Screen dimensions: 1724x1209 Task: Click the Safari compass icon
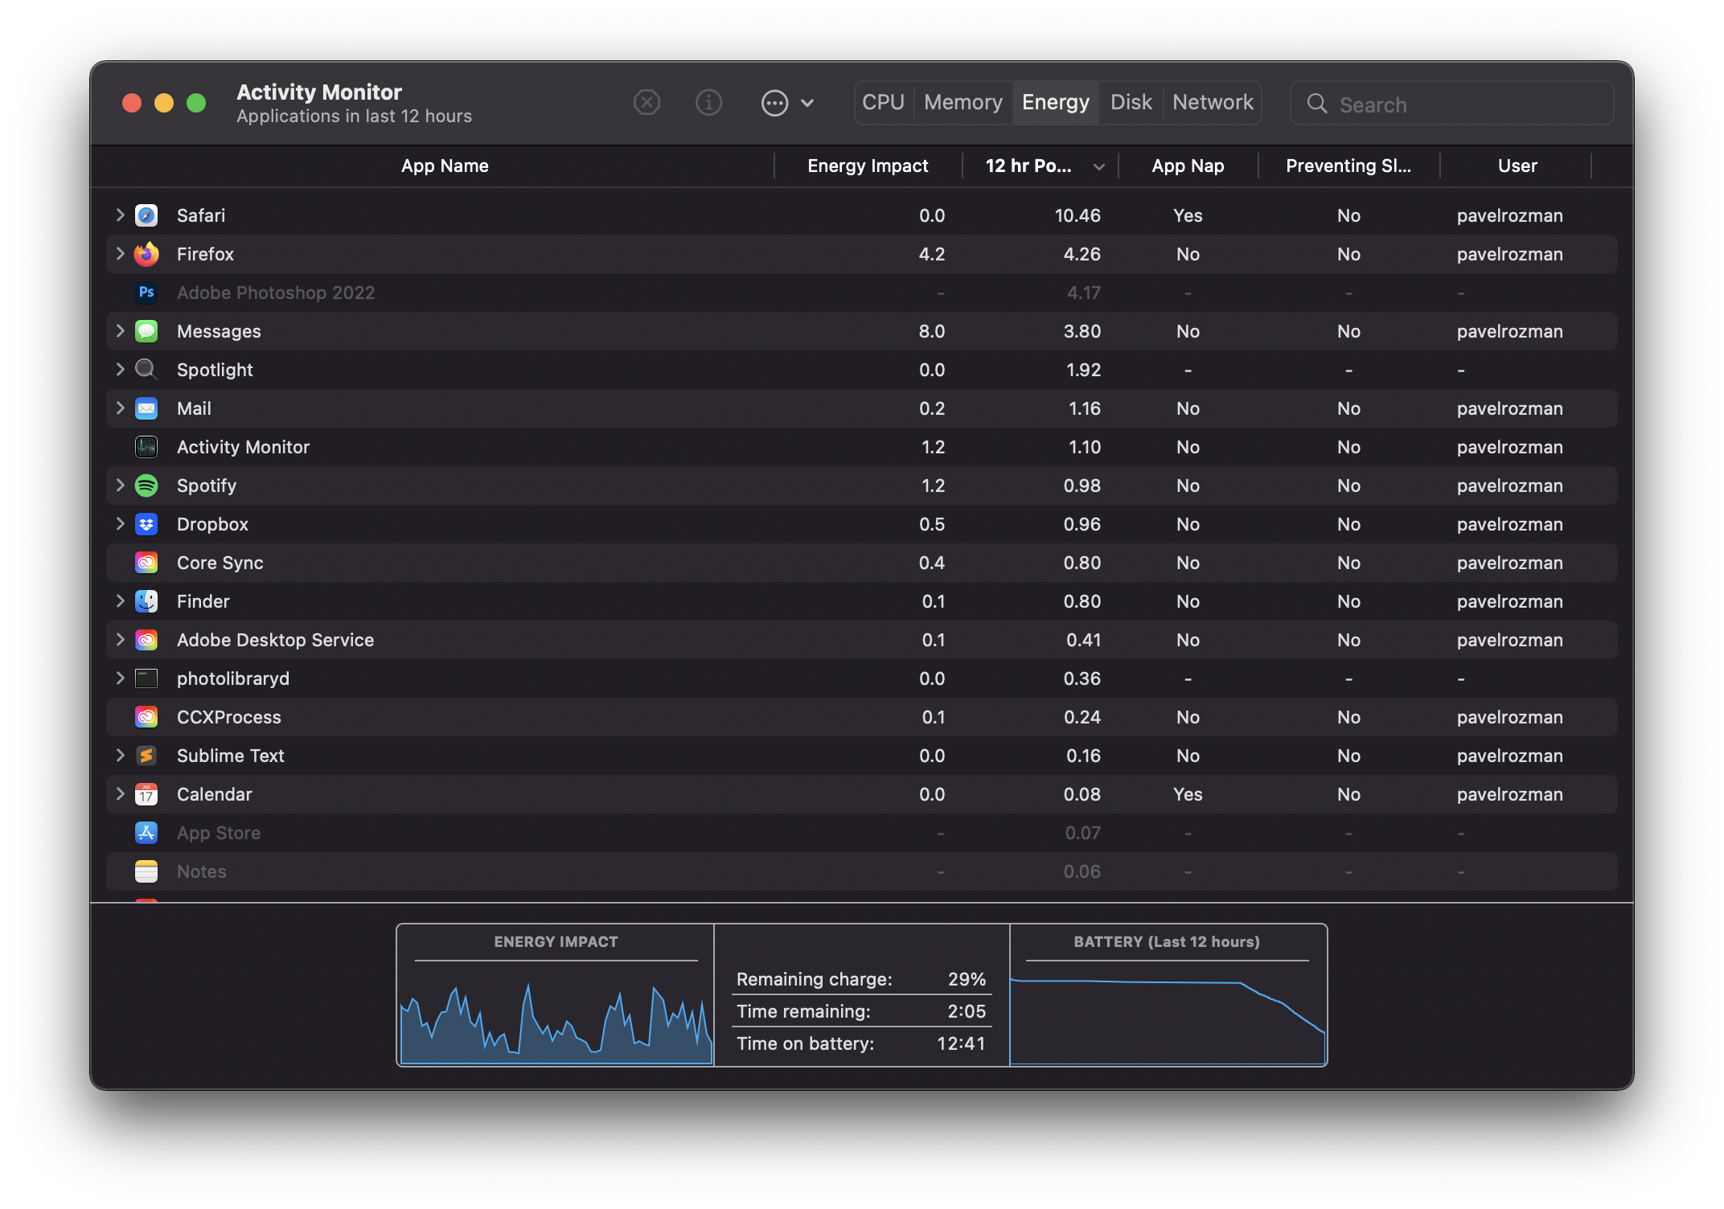(x=146, y=215)
